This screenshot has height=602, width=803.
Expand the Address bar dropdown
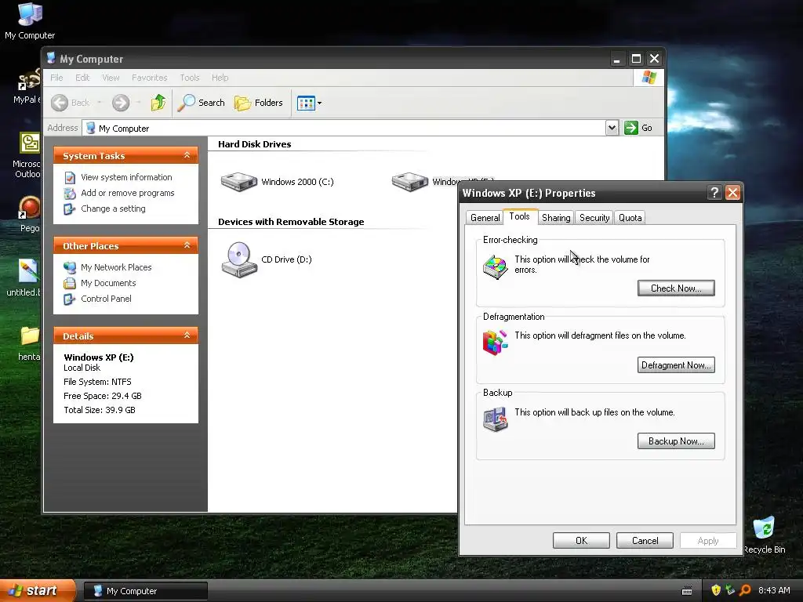point(612,128)
